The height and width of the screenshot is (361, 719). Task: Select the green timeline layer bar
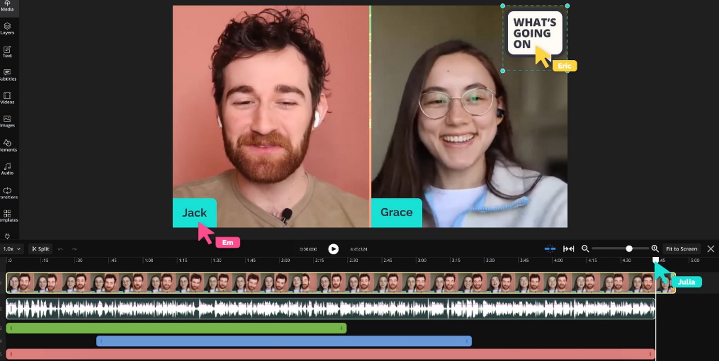tap(176, 328)
